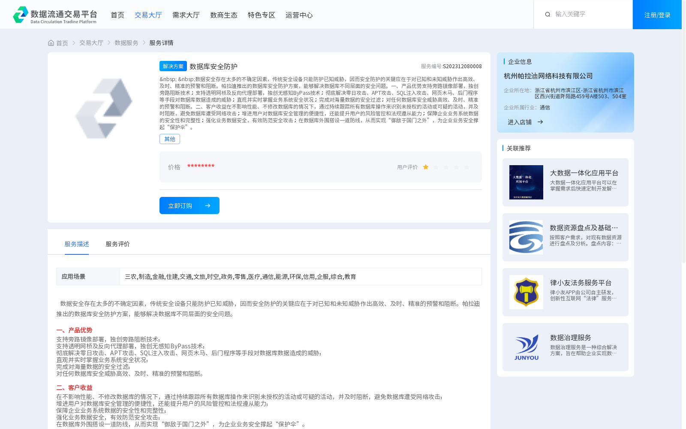Click the second rating star
The width and height of the screenshot is (686, 429).
coord(436,167)
